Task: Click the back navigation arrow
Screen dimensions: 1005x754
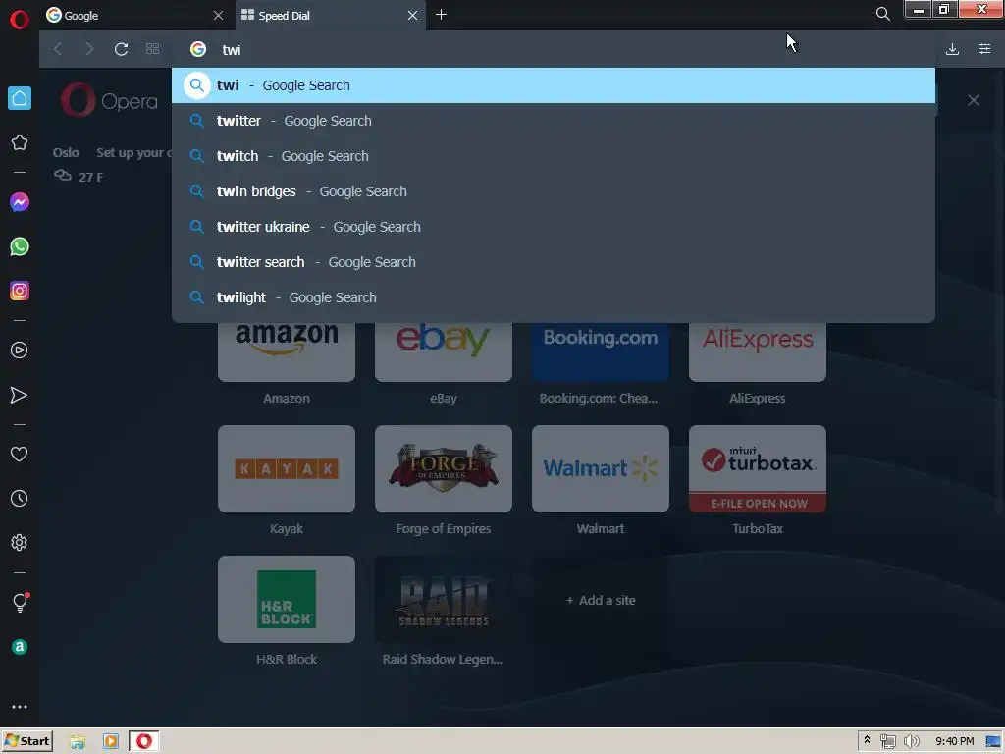Action: pos(58,49)
